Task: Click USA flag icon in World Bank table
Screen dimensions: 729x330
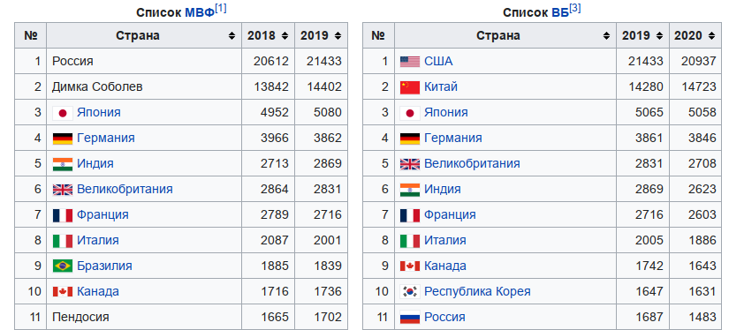Action: 410,61
